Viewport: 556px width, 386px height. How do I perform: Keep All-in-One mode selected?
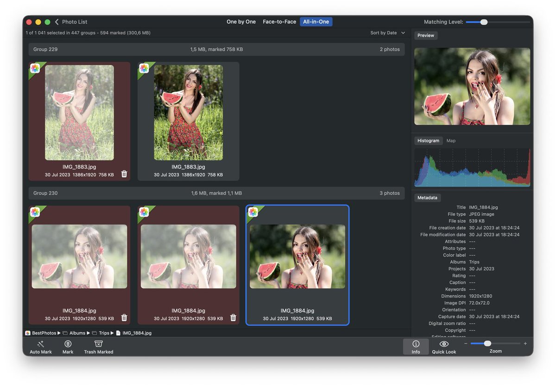pos(316,21)
